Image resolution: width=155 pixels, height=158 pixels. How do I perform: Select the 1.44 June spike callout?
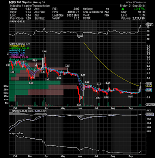pos(83,75)
